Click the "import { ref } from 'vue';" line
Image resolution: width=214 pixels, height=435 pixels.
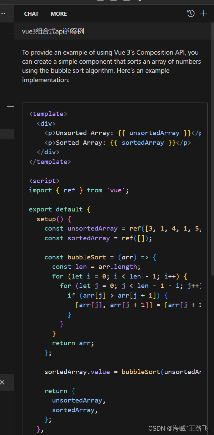pyautogui.click(x=79, y=190)
